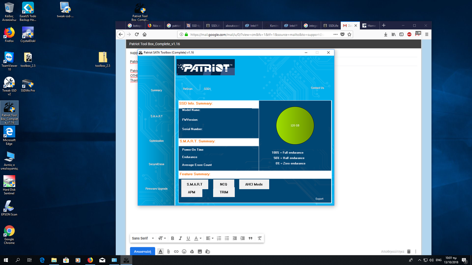Screen dimensions: 472x265
Task: Click the Patriot logo banner
Action: click(205, 67)
